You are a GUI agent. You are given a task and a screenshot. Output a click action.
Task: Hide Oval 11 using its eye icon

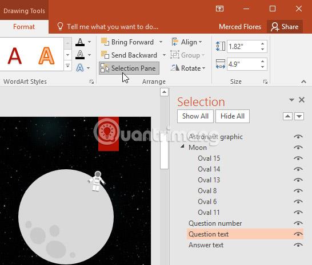tap(298, 213)
